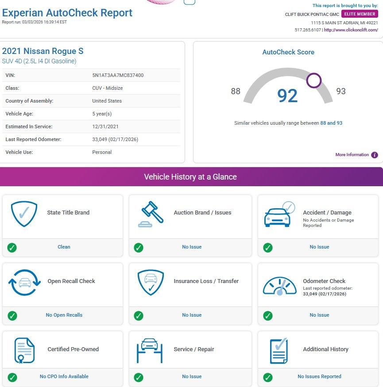The image size is (383, 387).
Task: Click the Additional History document icon
Action: (279, 350)
